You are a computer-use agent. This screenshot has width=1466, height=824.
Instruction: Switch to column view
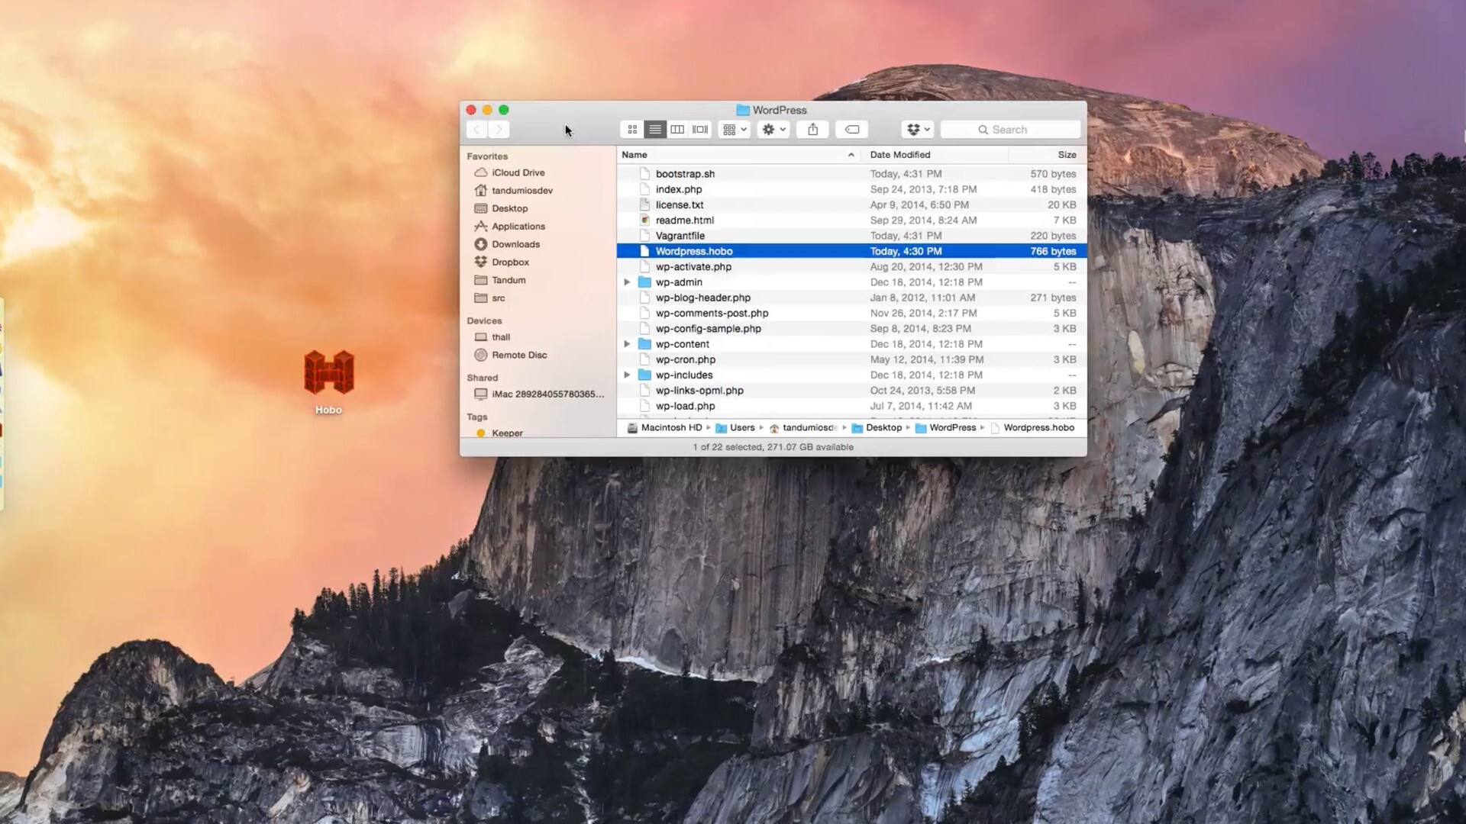pos(677,130)
